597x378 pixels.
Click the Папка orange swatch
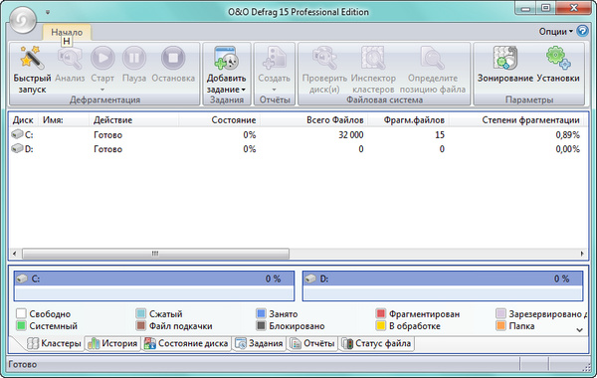click(x=500, y=326)
